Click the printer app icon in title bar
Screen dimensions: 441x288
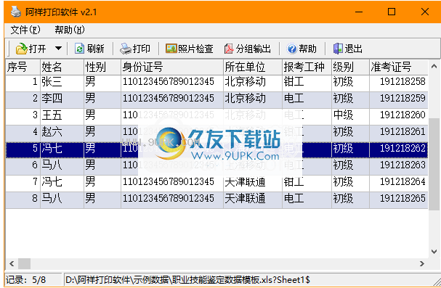(x=16, y=12)
